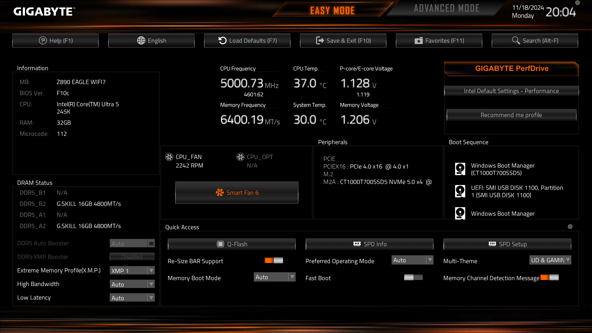The width and height of the screenshot is (592, 333).
Task: Click the 20:04 clock display
Action: (x=561, y=12)
